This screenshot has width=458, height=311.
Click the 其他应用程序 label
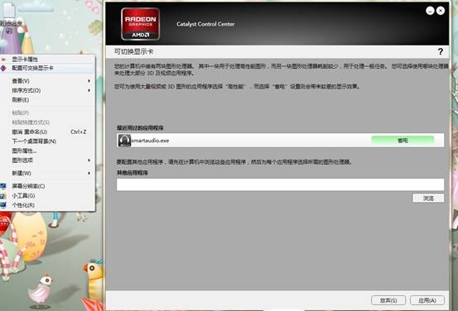coord(133,173)
